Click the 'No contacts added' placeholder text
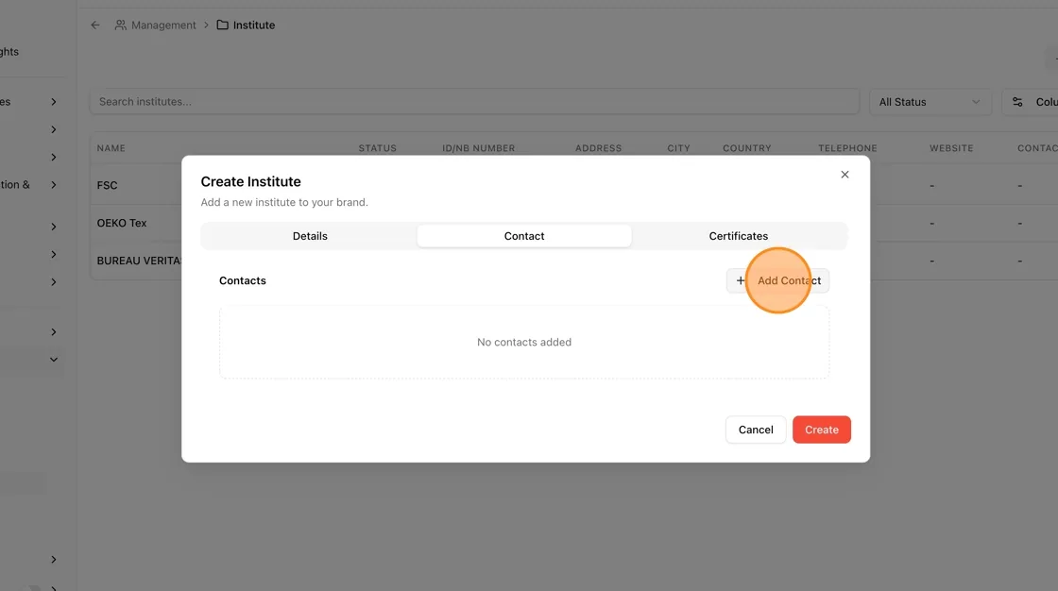 pos(524,342)
